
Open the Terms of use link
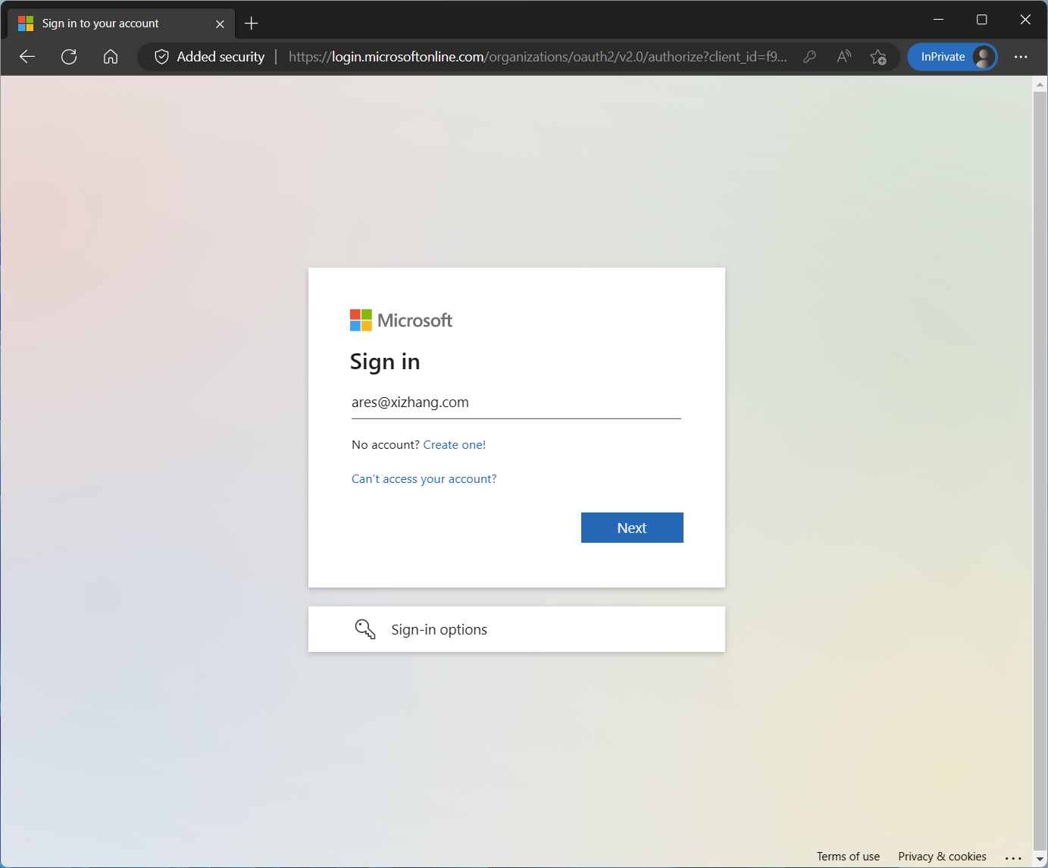[848, 857]
